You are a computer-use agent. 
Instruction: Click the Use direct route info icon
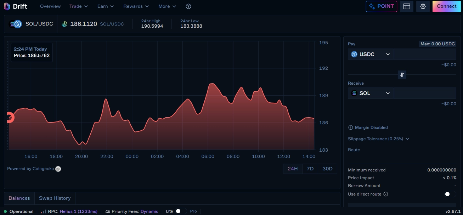point(386,194)
